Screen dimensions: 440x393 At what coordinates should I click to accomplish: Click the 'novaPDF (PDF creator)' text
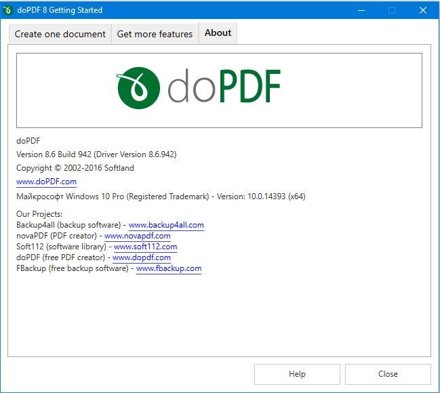point(56,236)
